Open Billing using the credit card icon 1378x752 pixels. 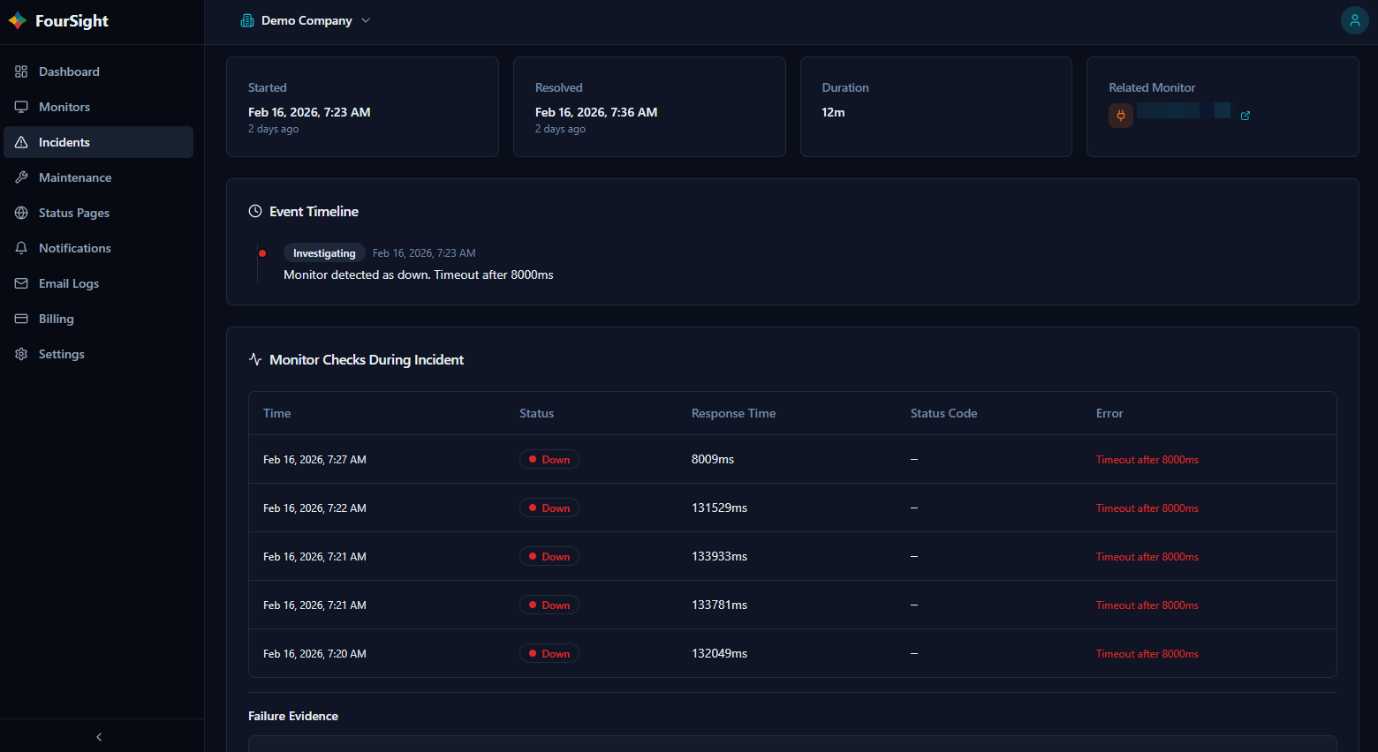(x=20, y=319)
